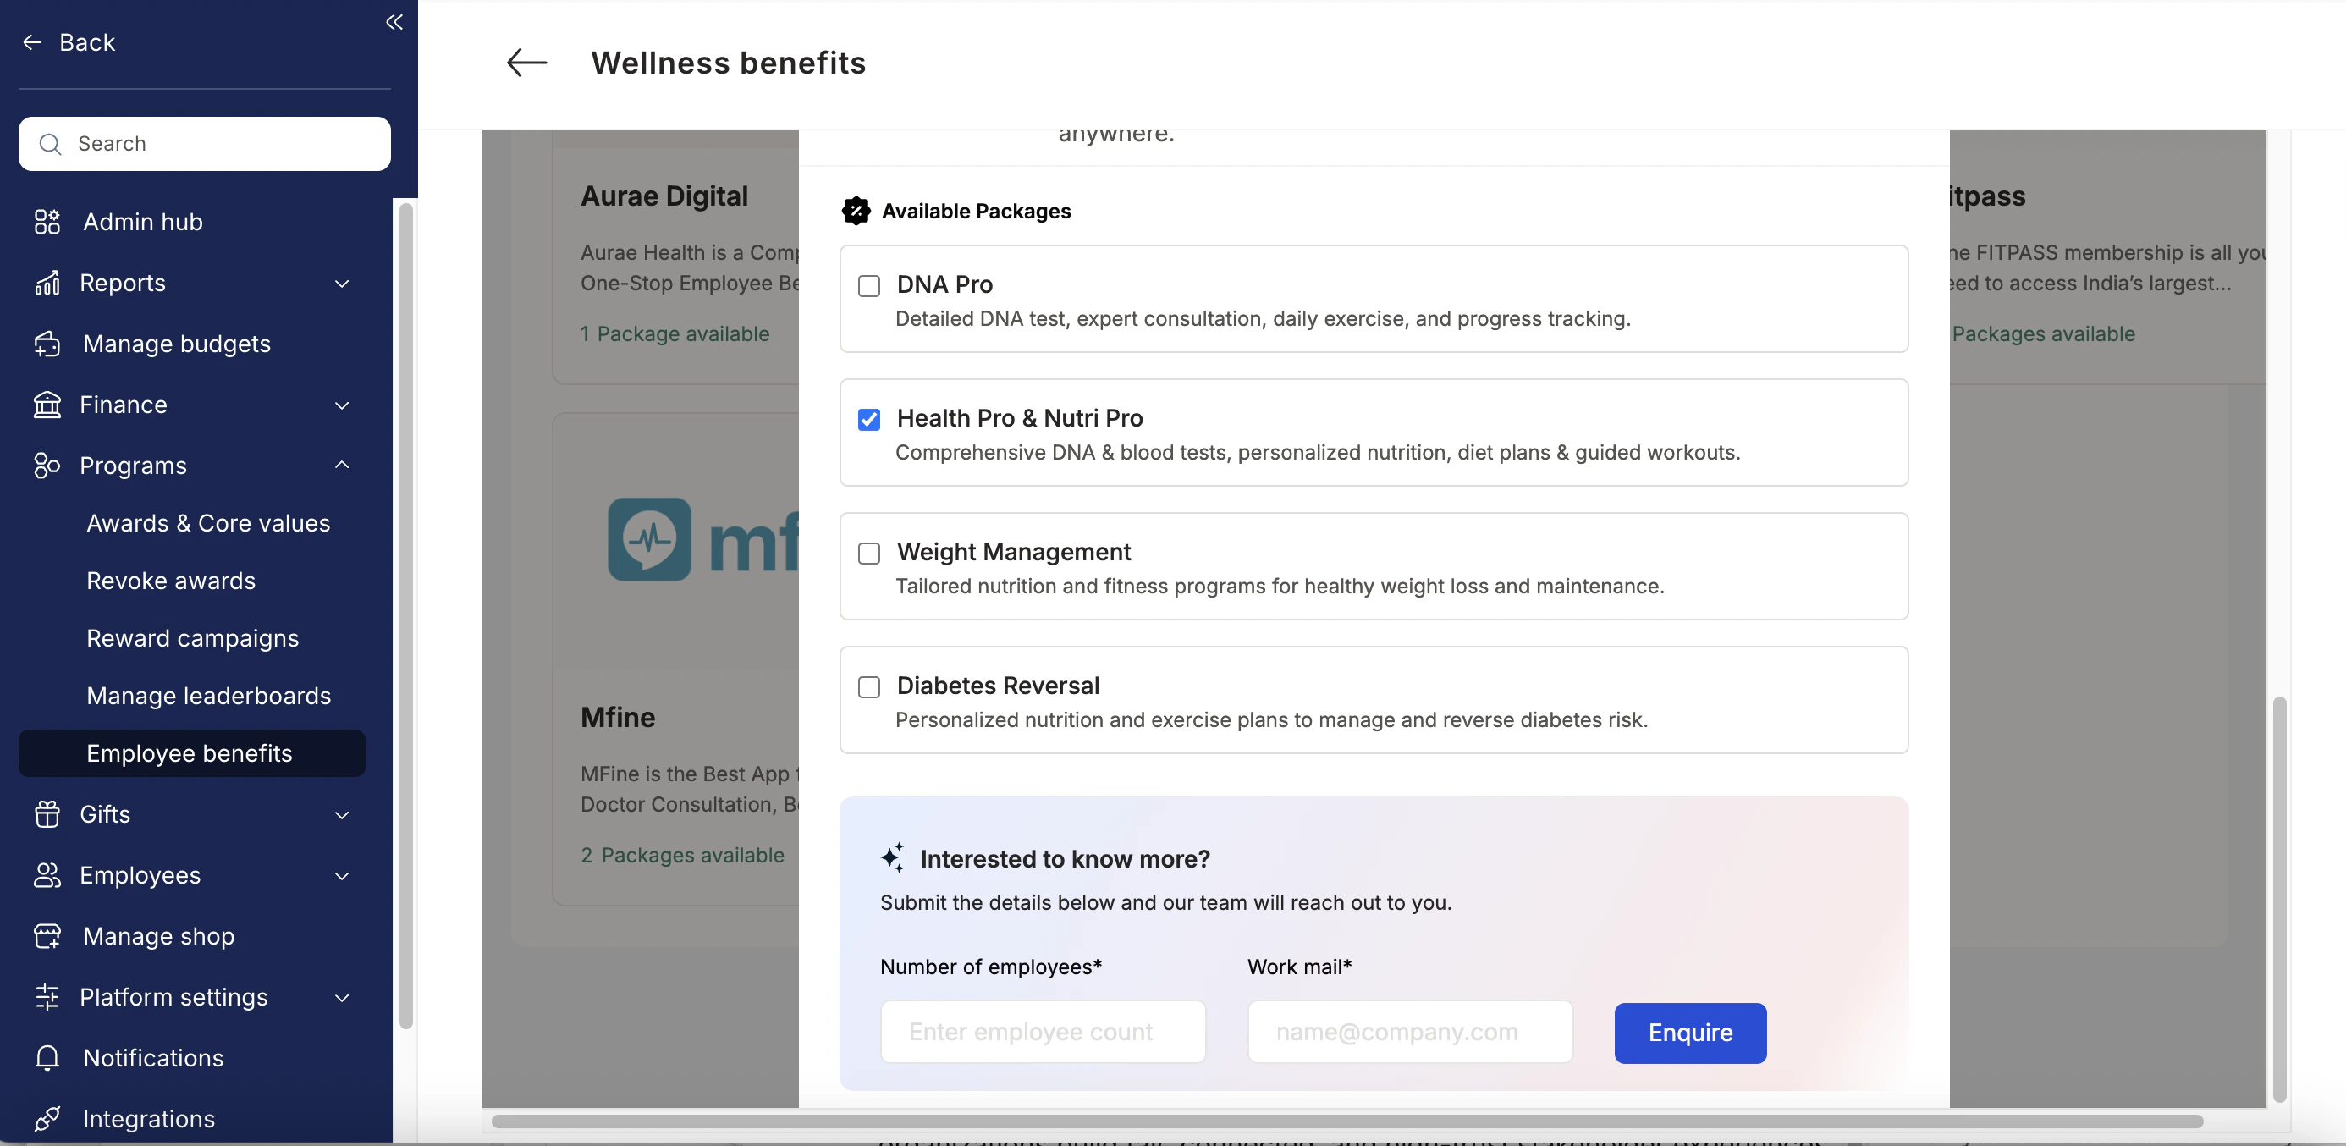Focus the sidebar Search field
Viewport: 2346px width, 1146px height.
(x=205, y=144)
